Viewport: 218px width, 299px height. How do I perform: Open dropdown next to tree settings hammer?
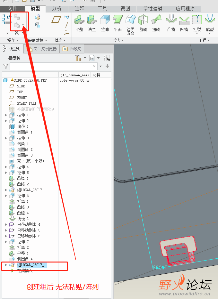click(x=85, y=58)
